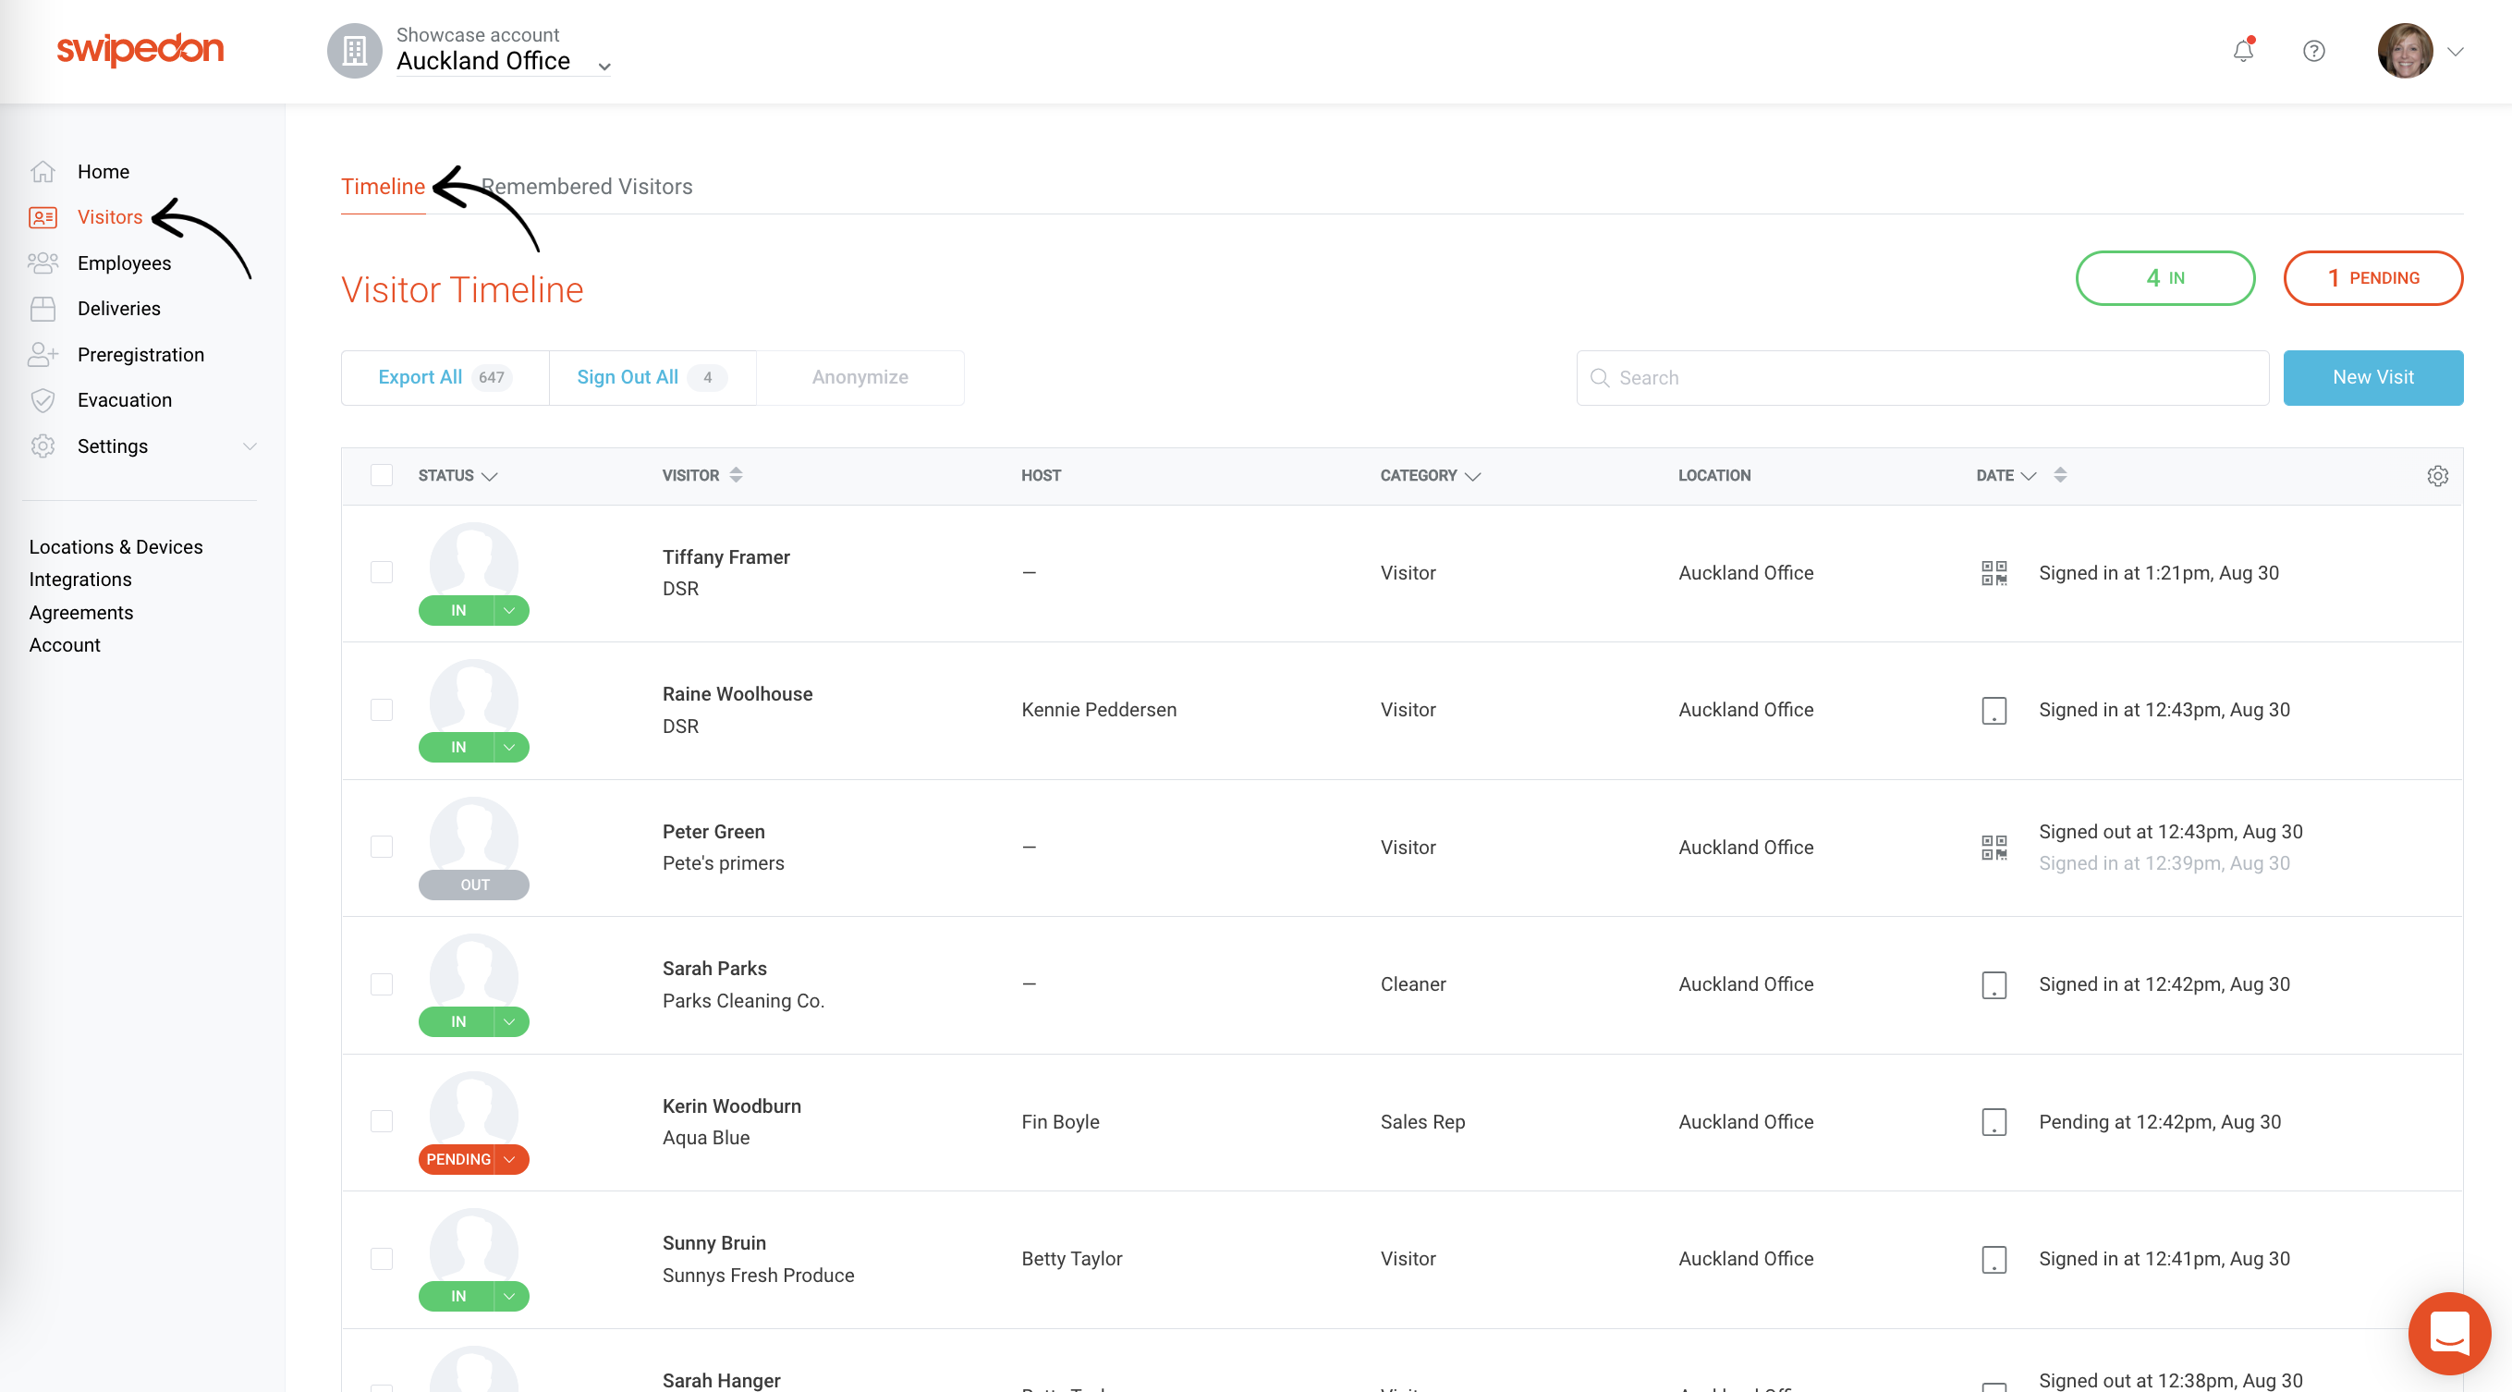The image size is (2512, 1392).
Task: Open the notifications bell
Action: point(2243,50)
